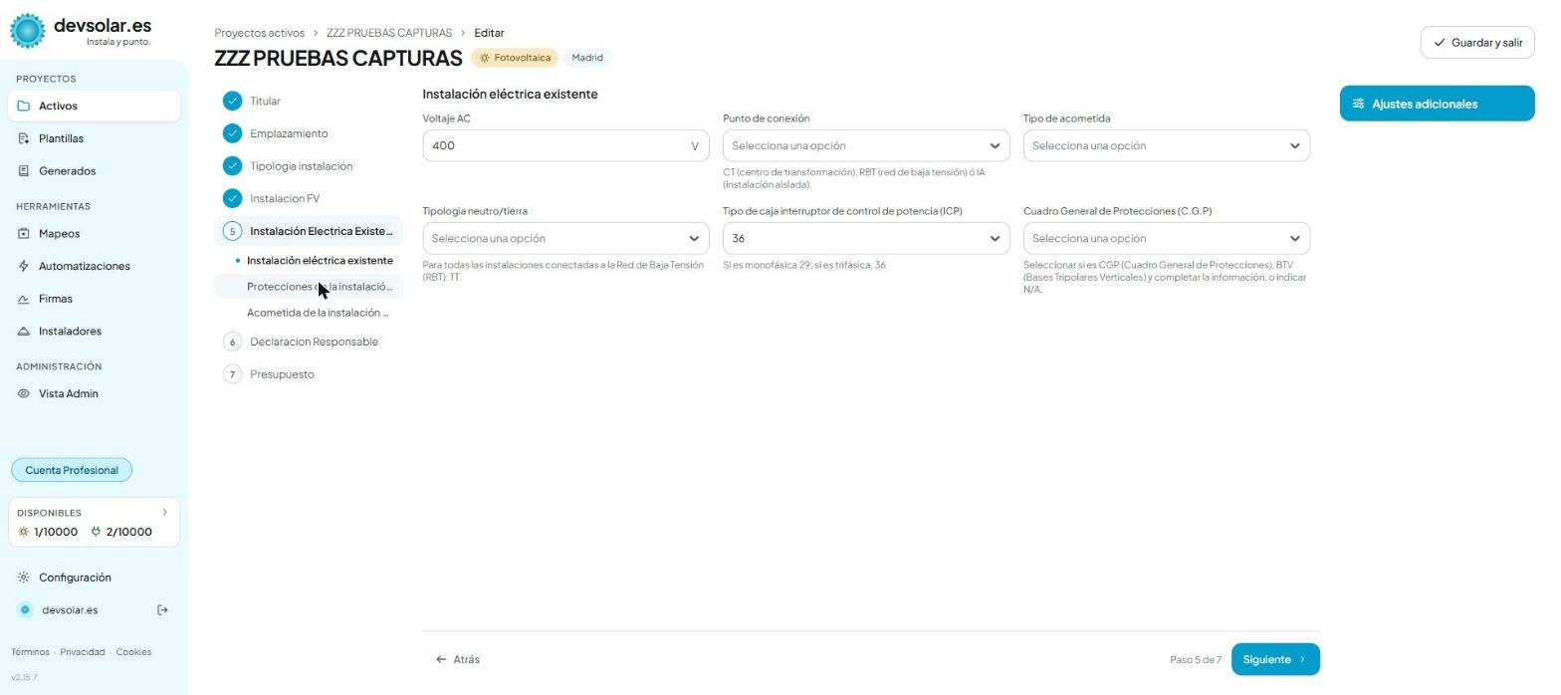The height and width of the screenshot is (695, 1561).
Task: Click the Instalacion FV step checkmark
Action: coord(232,198)
